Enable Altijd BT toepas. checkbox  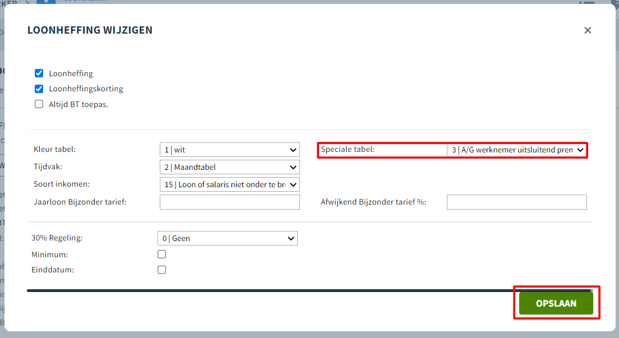tap(39, 104)
